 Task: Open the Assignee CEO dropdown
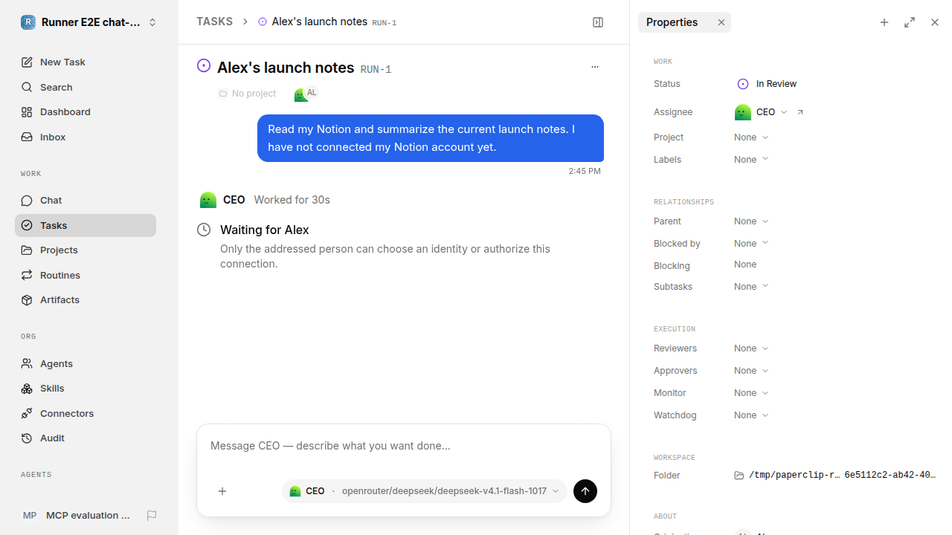click(761, 112)
